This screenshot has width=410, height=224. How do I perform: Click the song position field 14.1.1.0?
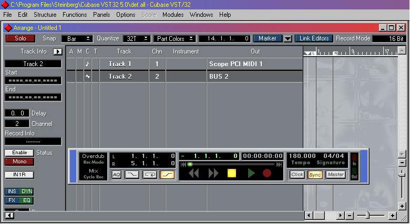(224, 39)
